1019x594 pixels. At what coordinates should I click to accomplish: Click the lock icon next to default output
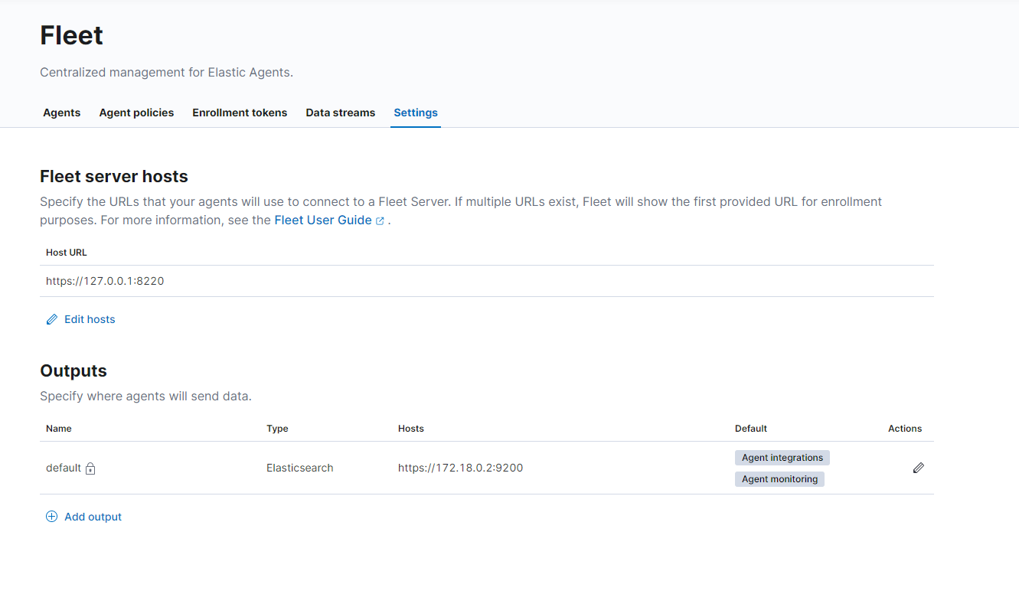coord(90,468)
